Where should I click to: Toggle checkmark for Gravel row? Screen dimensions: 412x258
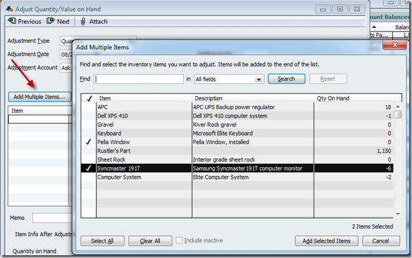click(x=89, y=125)
